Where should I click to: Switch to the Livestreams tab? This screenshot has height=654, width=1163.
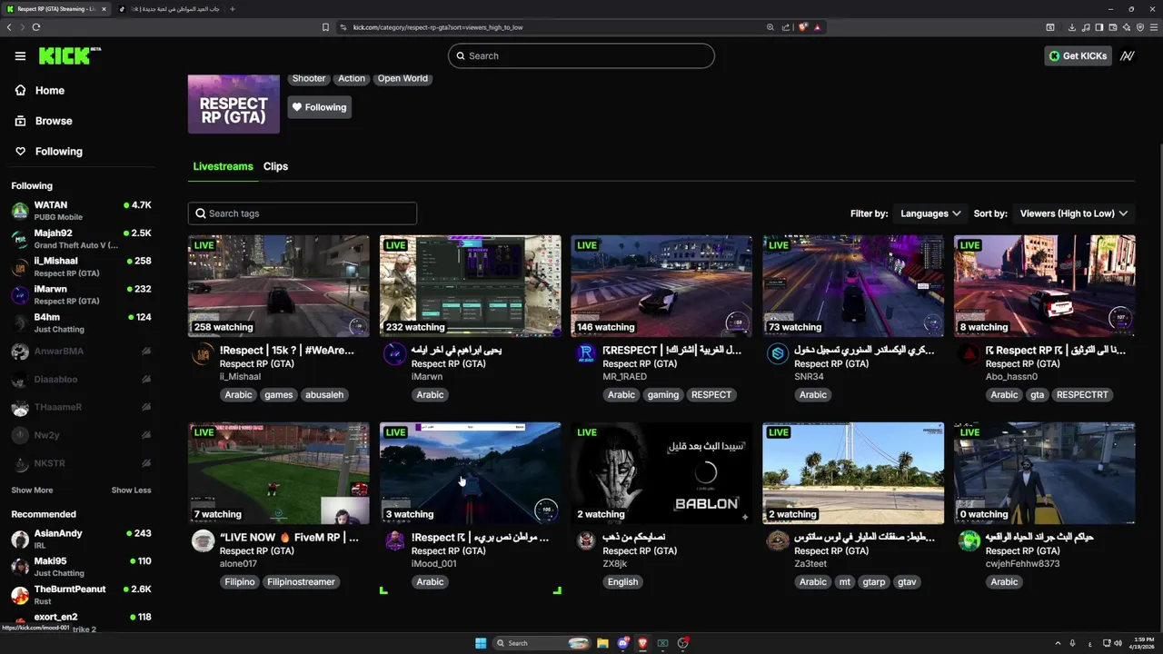click(223, 166)
